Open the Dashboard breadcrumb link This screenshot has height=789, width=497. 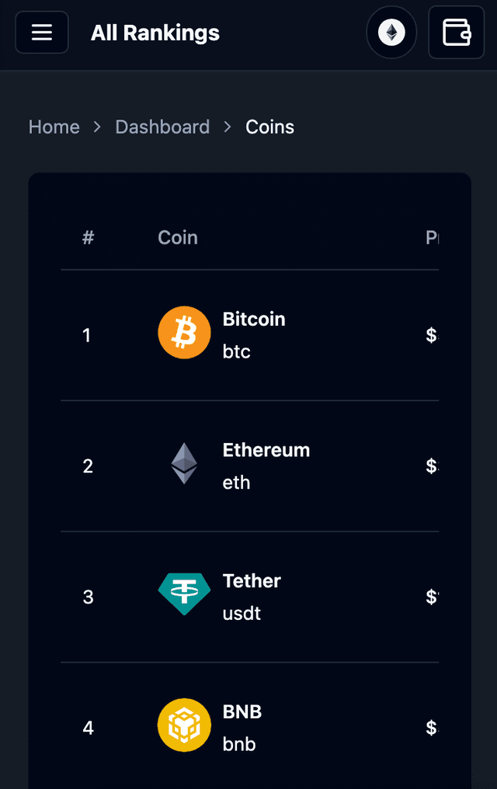tap(162, 126)
